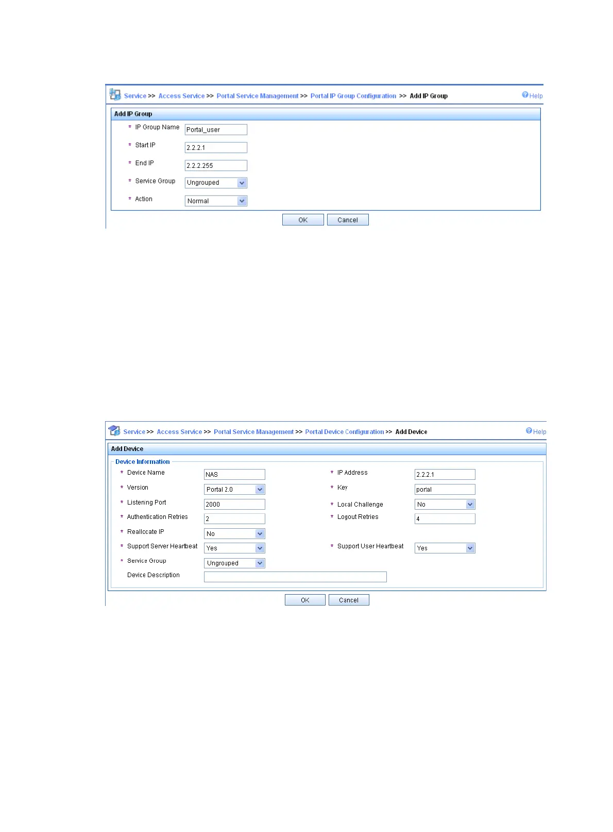Click the Support Server Heartbeat label
Viewport: 613px width, 832px height.
(162, 546)
